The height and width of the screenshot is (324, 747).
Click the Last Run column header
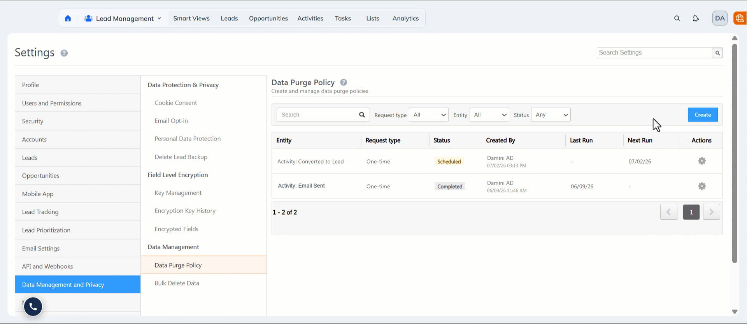581,140
